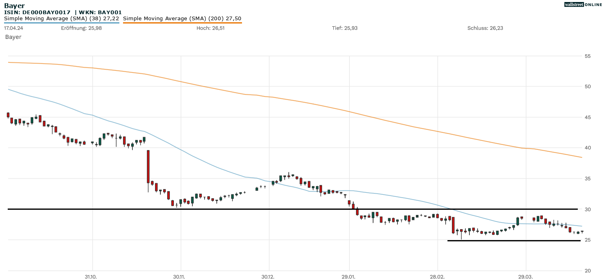Toggle the SMA (200) legend entry
This screenshot has width=605, height=279.
182,19
